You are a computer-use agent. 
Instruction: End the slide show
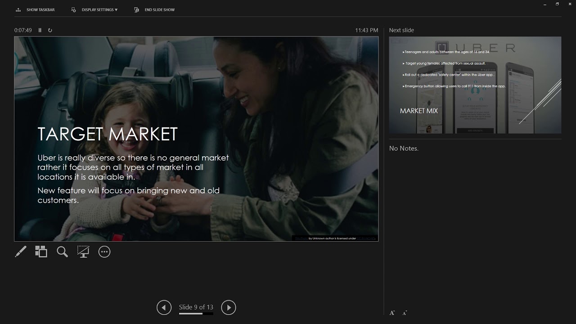[154, 9]
